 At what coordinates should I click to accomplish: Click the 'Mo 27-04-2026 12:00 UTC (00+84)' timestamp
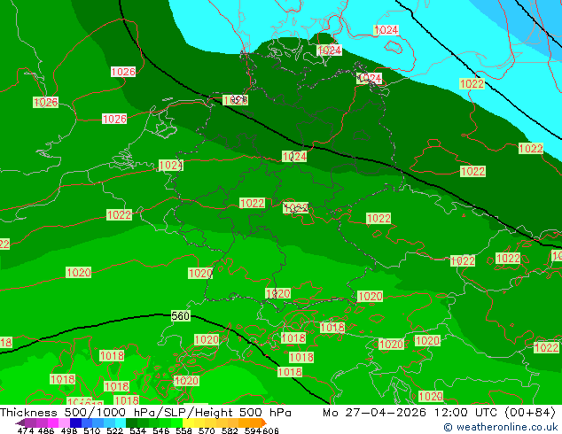click(440, 413)
